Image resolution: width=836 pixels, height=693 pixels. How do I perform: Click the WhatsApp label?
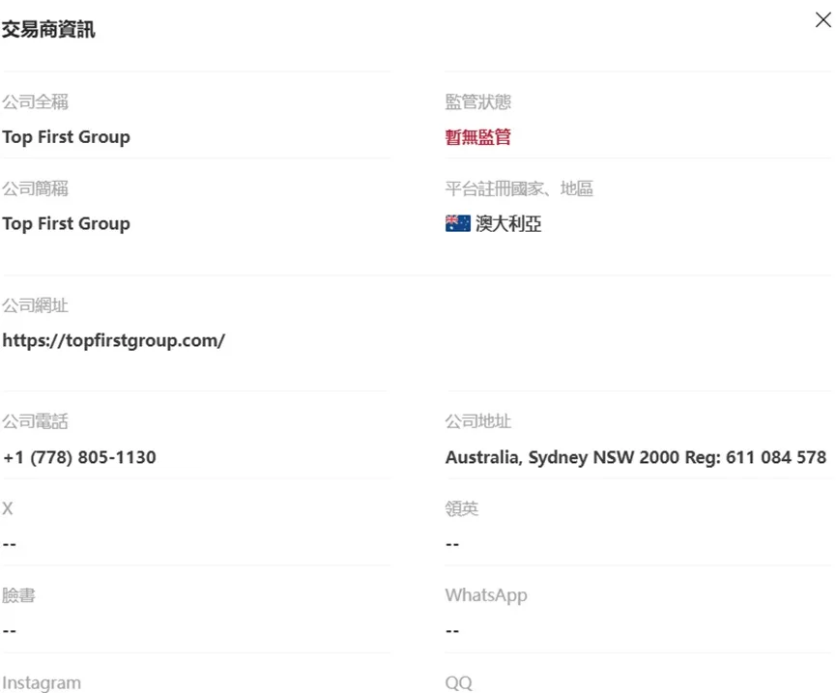coord(486,595)
